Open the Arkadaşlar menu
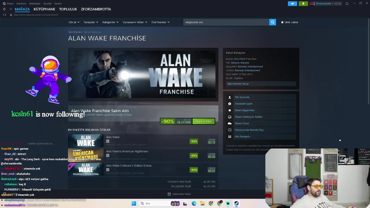370x208 pixels. click(x=35, y=3)
